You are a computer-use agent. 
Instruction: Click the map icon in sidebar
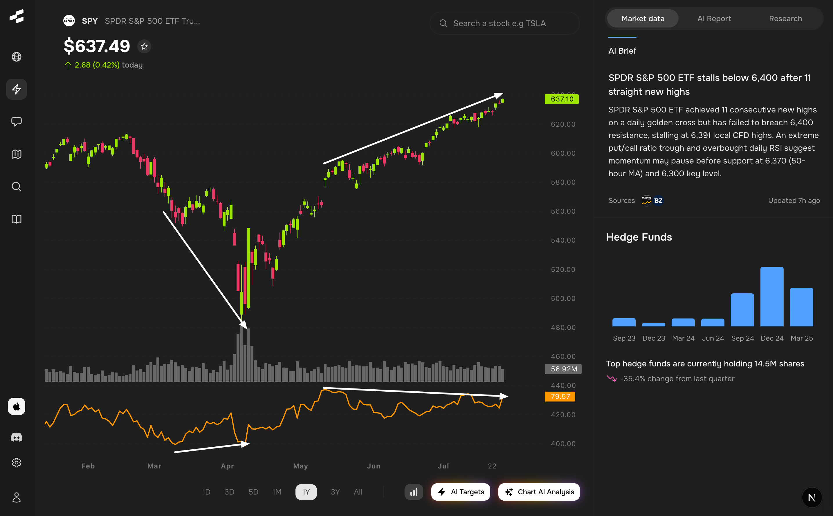17,154
